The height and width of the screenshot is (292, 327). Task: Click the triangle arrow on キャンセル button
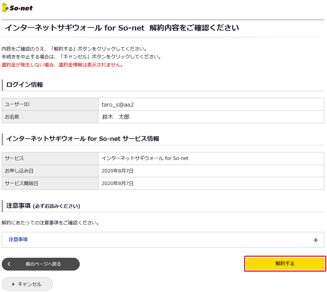[14, 284]
